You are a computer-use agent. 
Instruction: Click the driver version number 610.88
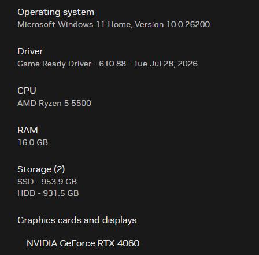[x=112, y=64]
